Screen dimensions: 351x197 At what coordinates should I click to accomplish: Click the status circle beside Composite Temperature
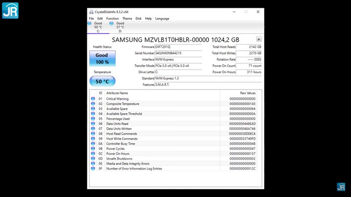[x=93, y=104]
